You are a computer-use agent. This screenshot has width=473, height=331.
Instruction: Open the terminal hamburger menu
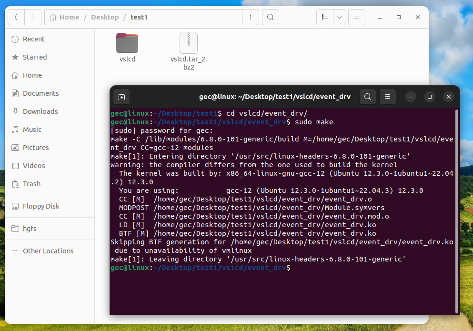388,97
